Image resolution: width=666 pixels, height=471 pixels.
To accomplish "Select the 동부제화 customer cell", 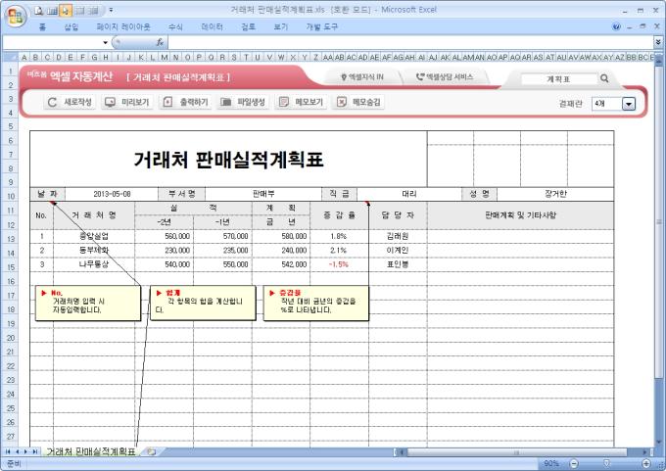I will tap(94, 251).
